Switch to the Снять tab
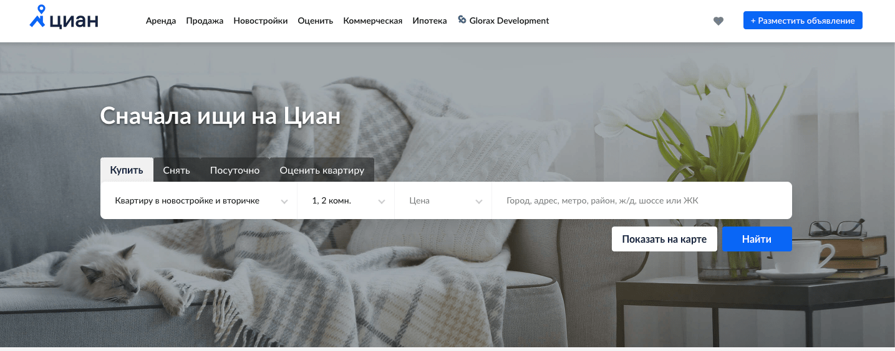Screen dimensions: 895x351 pyautogui.click(x=177, y=170)
